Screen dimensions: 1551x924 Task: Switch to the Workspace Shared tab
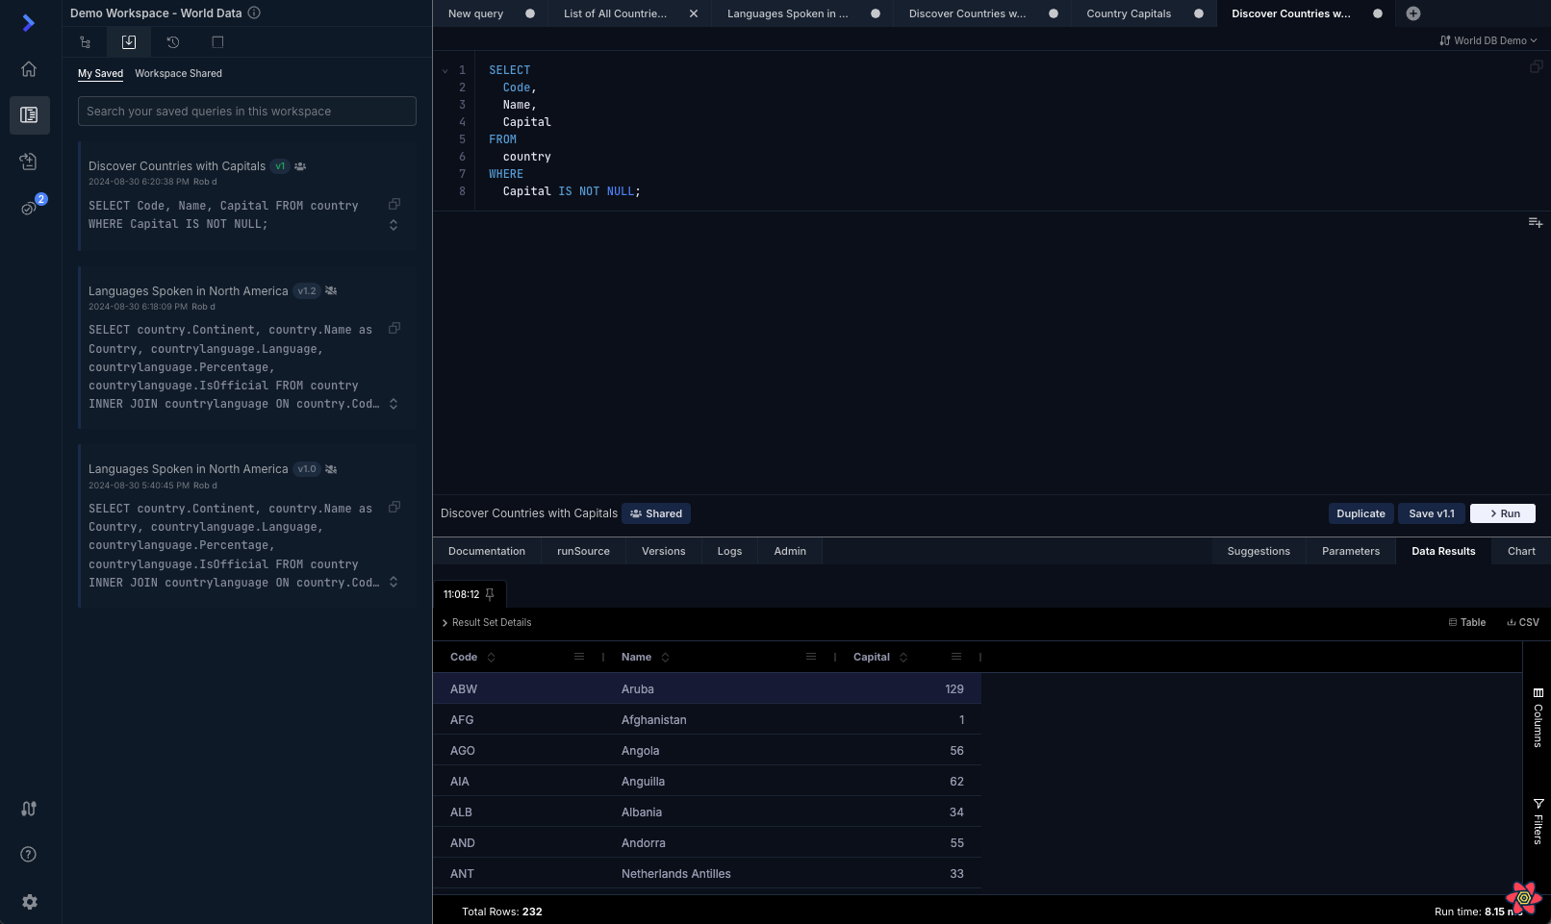tap(178, 74)
